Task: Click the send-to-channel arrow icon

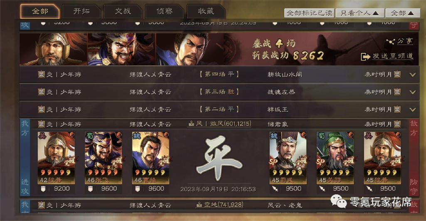Action: click(x=365, y=56)
